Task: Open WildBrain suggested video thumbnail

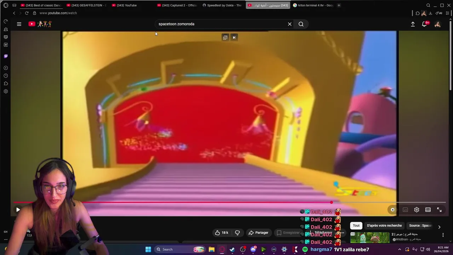Action: [x=370, y=237]
